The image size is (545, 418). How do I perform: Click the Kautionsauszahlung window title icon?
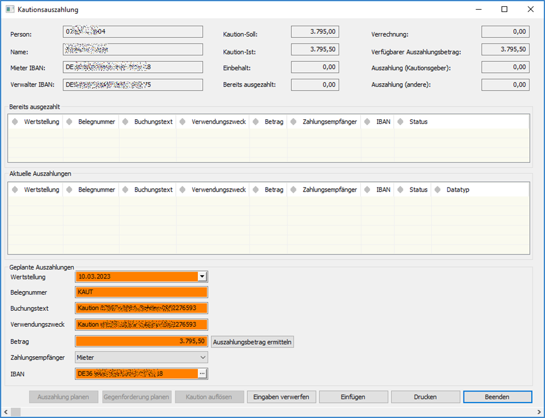click(10, 10)
